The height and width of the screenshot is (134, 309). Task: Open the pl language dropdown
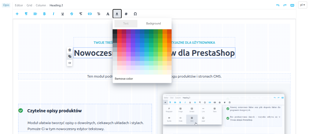click(x=302, y=5)
